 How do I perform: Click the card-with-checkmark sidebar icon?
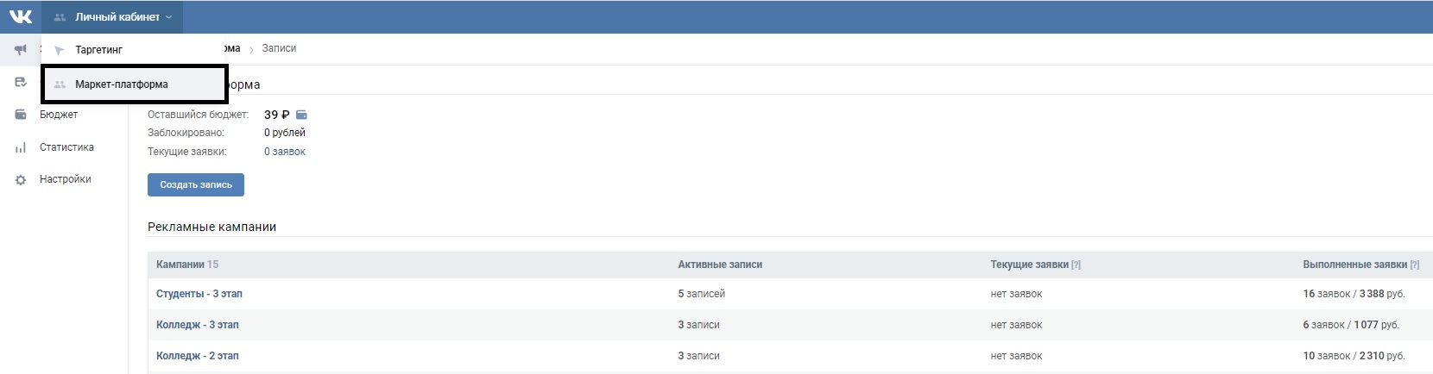tap(21, 83)
